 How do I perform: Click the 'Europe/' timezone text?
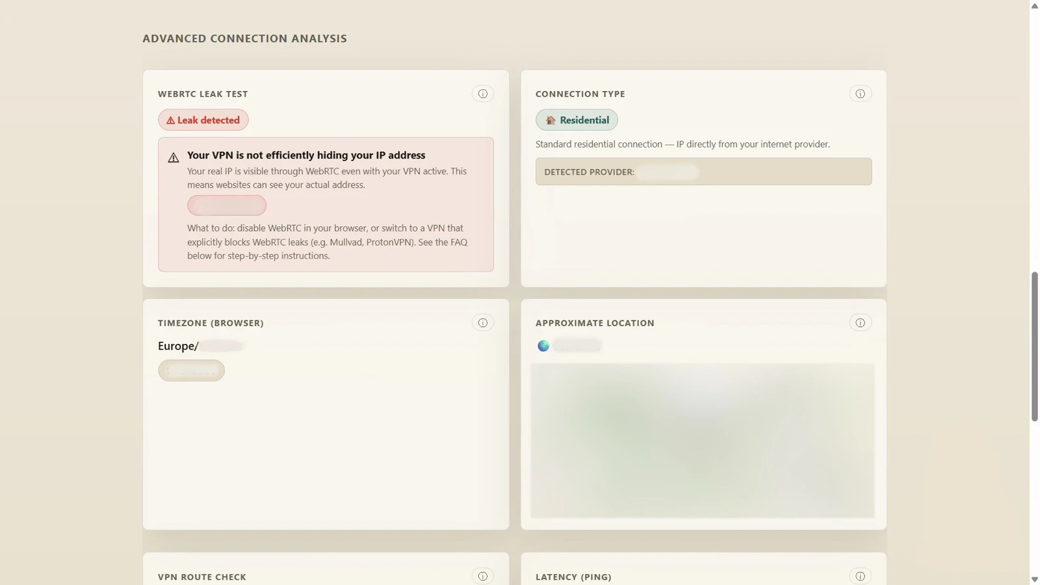point(178,346)
